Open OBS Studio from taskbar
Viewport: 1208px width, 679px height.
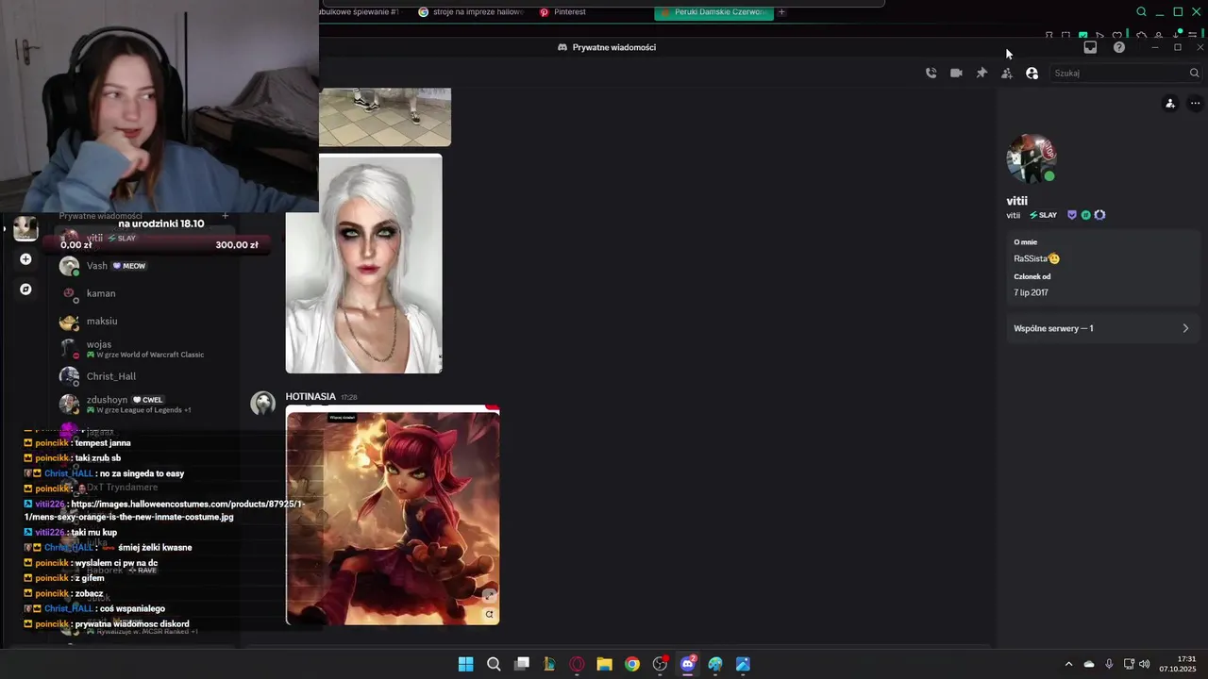pos(661,664)
